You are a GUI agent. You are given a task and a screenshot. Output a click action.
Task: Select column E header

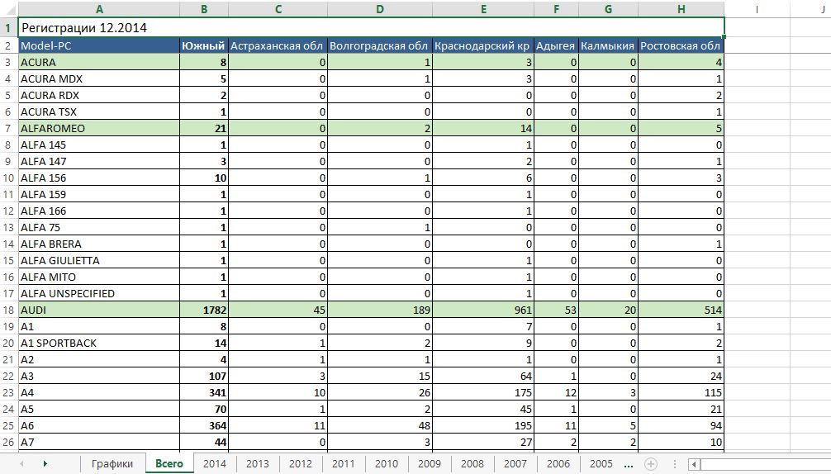coord(483,9)
